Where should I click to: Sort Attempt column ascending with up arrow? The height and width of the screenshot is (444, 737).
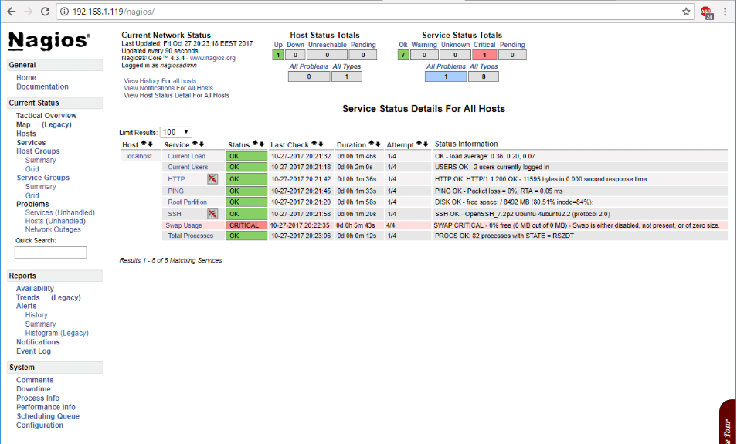point(419,144)
